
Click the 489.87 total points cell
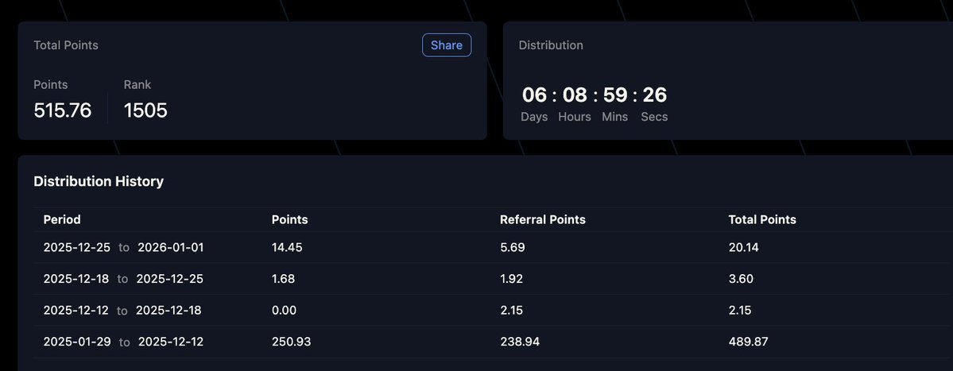click(748, 342)
